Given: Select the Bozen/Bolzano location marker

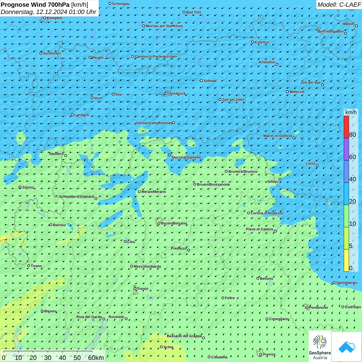Looking at the screenshot, I should tap(159, 223).
